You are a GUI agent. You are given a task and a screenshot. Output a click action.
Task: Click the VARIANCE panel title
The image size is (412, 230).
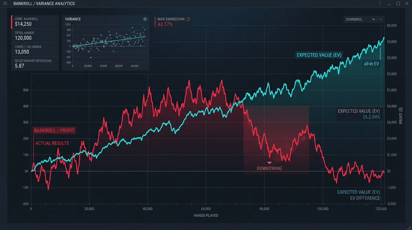[73, 19]
